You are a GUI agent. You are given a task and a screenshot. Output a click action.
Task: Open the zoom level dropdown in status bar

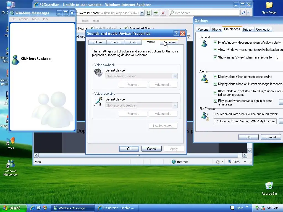tap(245, 162)
